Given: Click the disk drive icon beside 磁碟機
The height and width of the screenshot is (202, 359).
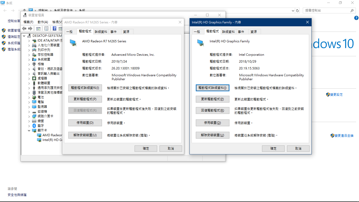Looking at the screenshot, I should (34, 112).
